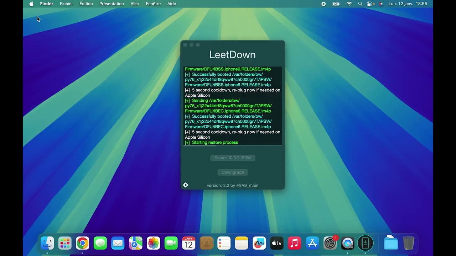Open Messages app in the Dock
The image size is (456, 256).
tap(100, 243)
